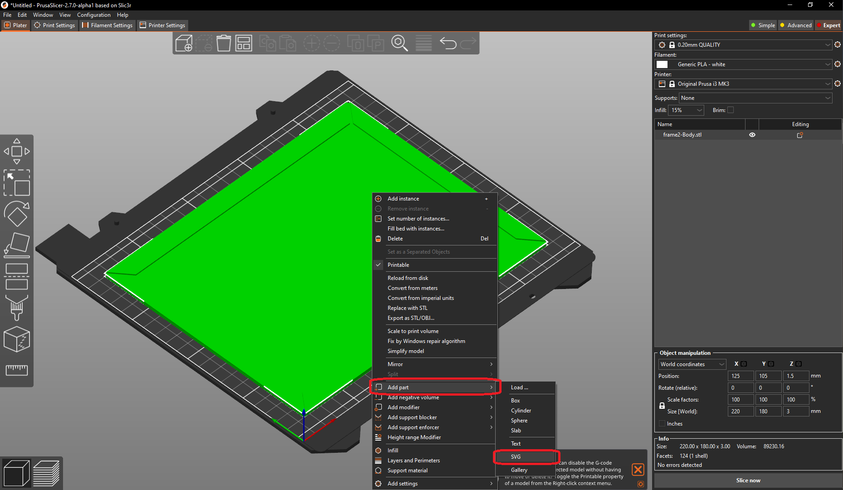Select the Place on face tool
Viewport: 843px width, 490px height.
point(17,245)
